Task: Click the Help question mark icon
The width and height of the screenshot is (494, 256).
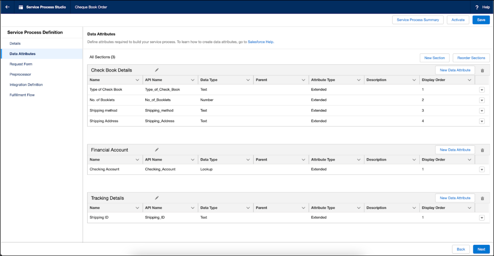Action: tap(477, 7)
